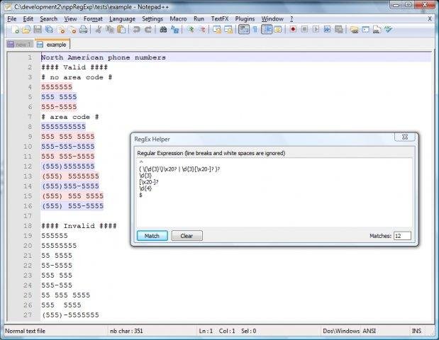The width and height of the screenshot is (439, 340).
Task: Click the Print icon in toolbar
Action: pos(84,29)
